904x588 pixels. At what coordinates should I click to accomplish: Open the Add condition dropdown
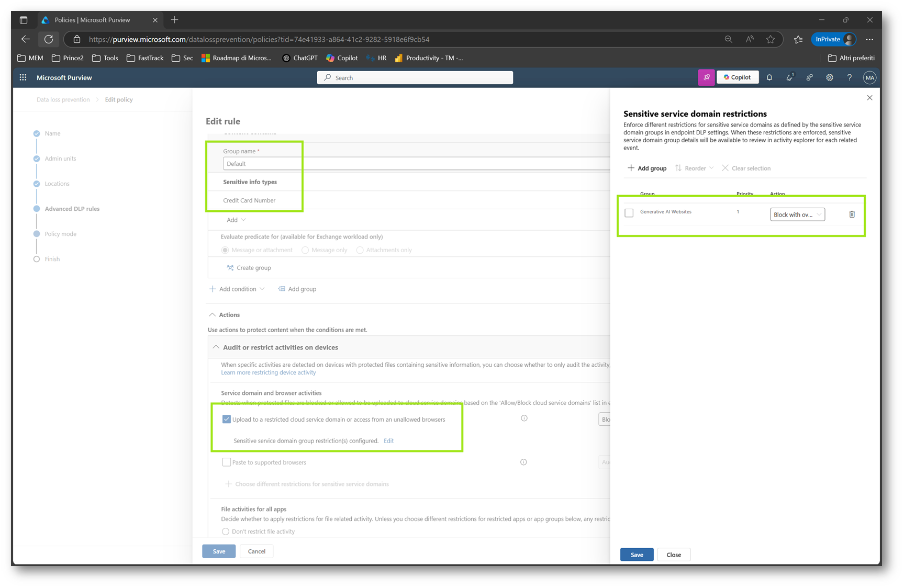(238, 289)
